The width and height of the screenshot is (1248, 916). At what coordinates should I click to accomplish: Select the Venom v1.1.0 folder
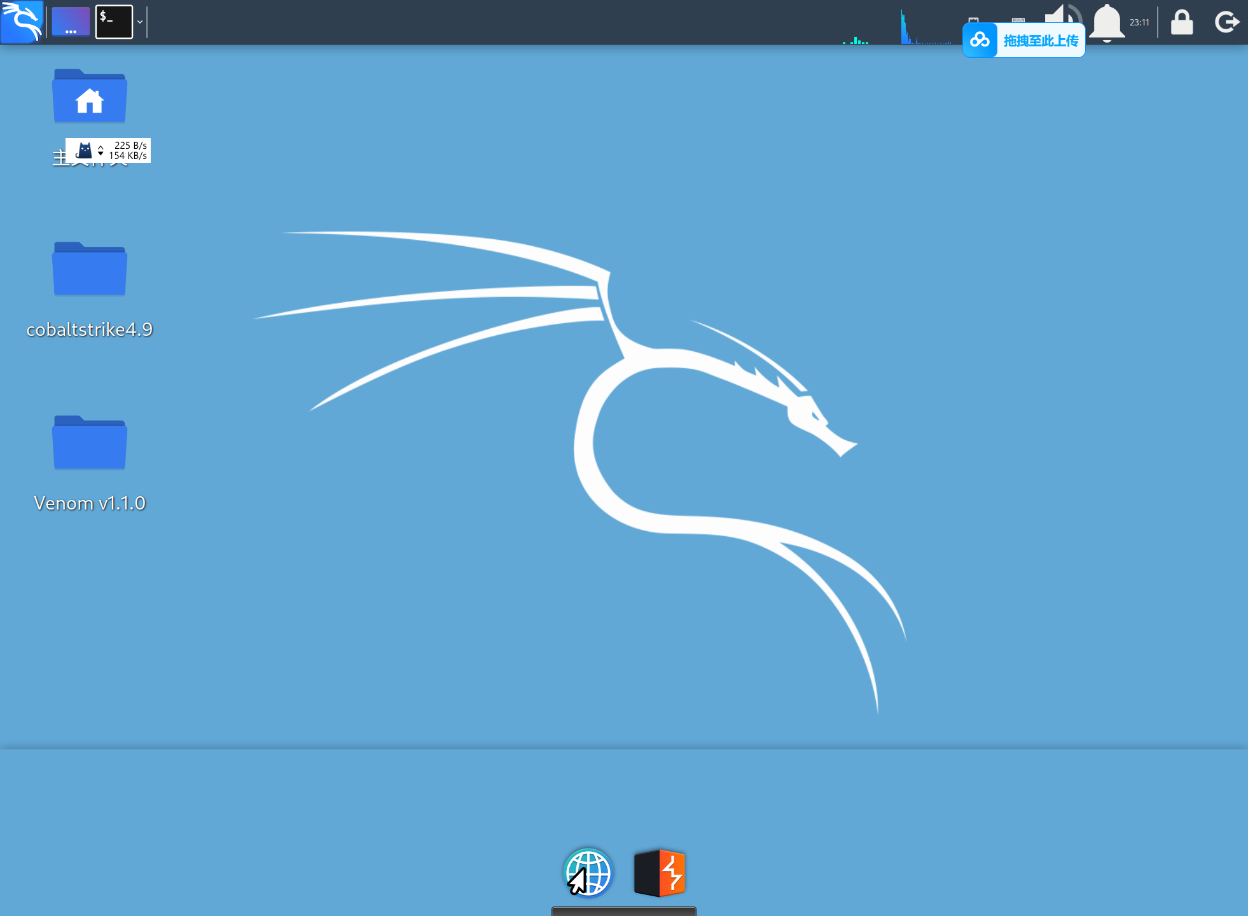(x=89, y=443)
